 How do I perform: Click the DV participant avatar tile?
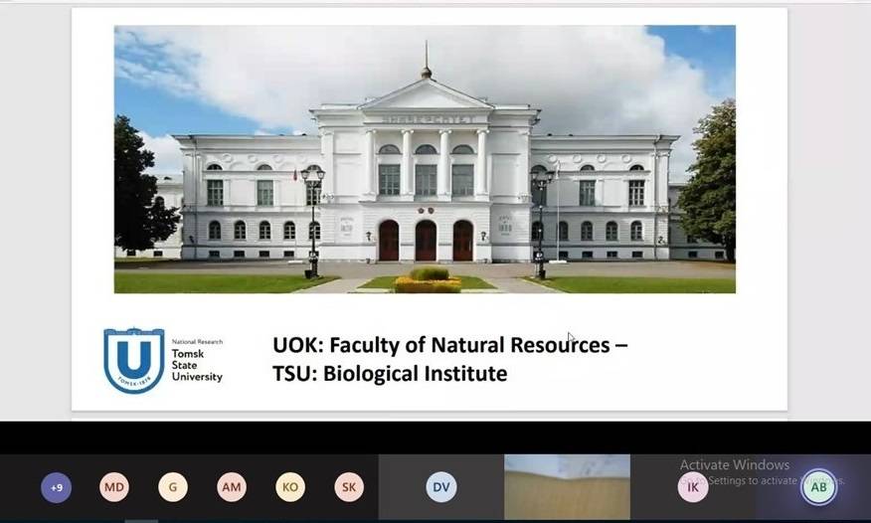[x=441, y=487]
